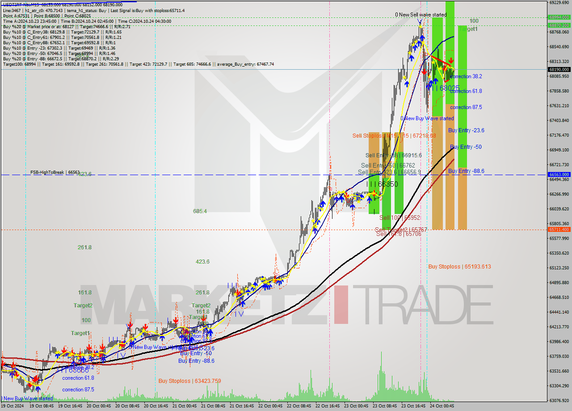Click the '23 Oct 08:45' time axis label
Image resolution: width=572 pixels, height=411 pixels.
coord(385,406)
